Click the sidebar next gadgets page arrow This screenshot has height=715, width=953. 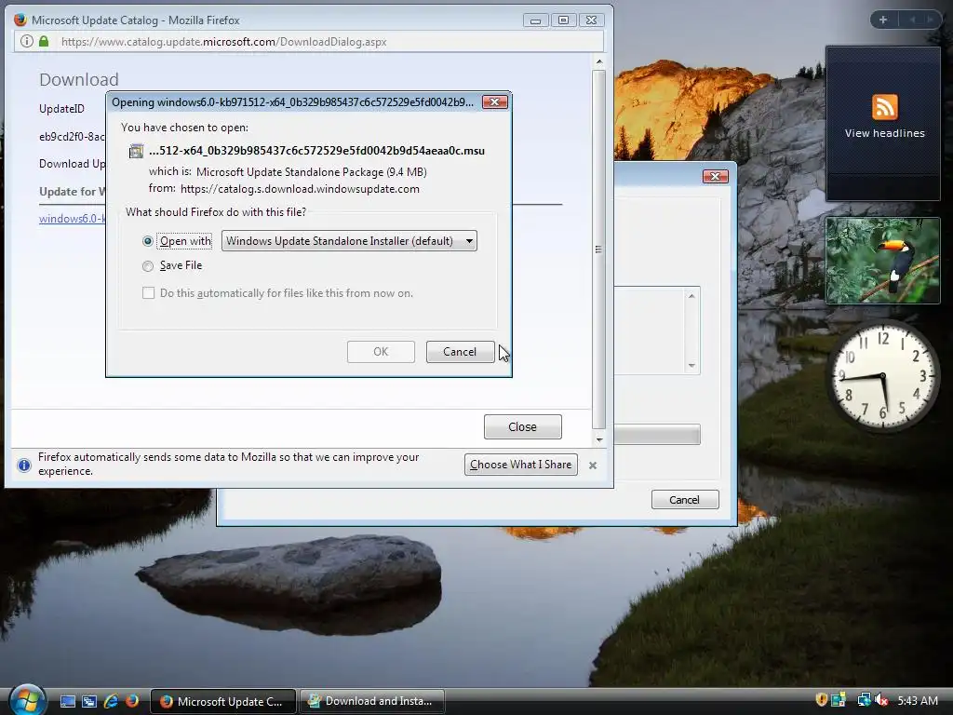[x=930, y=20]
